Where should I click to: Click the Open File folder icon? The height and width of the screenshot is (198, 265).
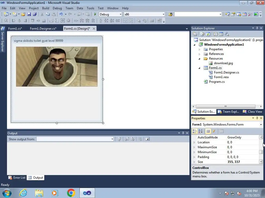coord(23,14)
